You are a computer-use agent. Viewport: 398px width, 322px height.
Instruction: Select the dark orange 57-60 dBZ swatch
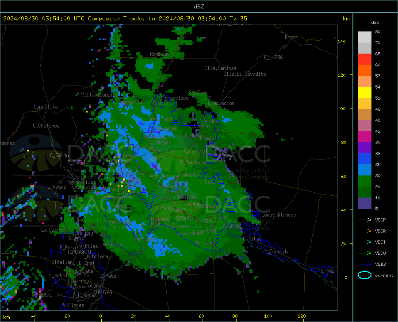364,70
